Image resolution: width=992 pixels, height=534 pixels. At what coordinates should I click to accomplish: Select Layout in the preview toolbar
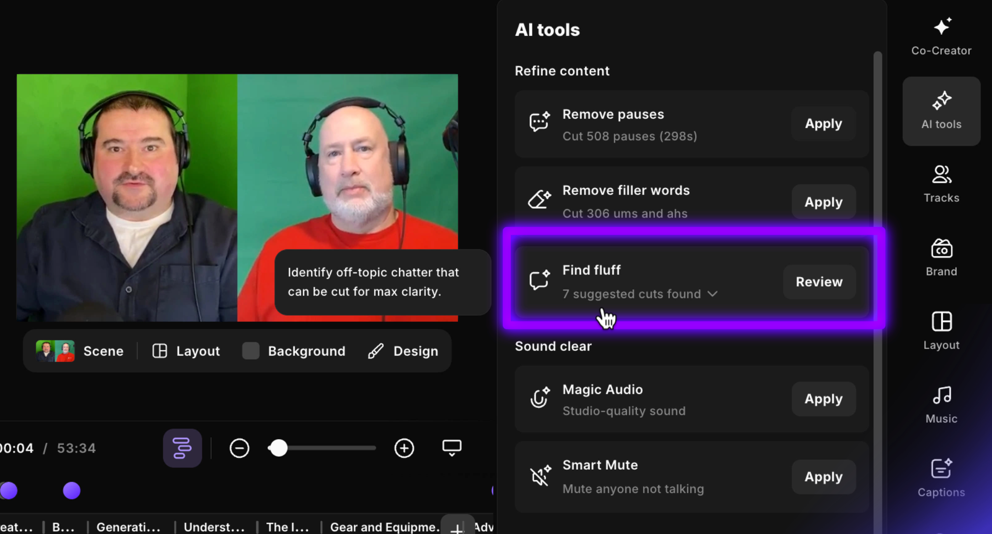(186, 351)
